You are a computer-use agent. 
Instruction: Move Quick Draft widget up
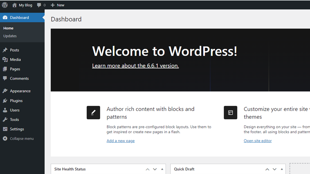pyautogui.click(x=267, y=169)
